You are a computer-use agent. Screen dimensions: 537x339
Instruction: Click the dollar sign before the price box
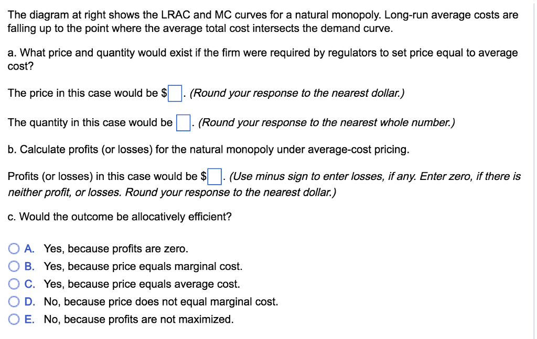(x=165, y=93)
